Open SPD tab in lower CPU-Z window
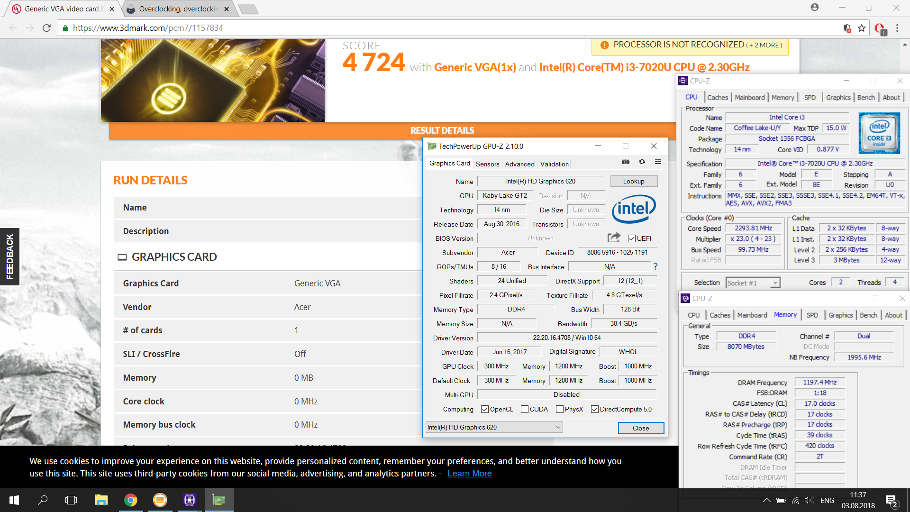 click(x=812, y=315)
